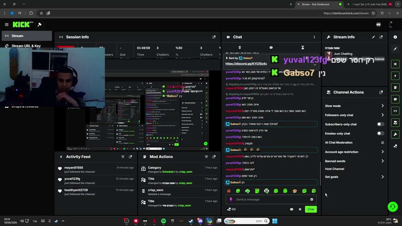Image resolution: width=402 pixels, height=226 pixels.
Task: Toggle Emotes-only chat switch
Action: (x=380, y=133)
